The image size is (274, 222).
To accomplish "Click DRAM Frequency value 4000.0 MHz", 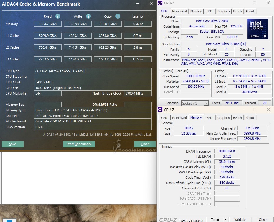I will pyautogui.click(x=227, y=151).
